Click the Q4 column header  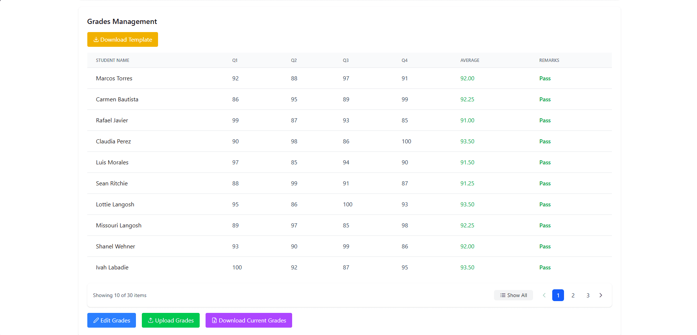click(404, 60)
